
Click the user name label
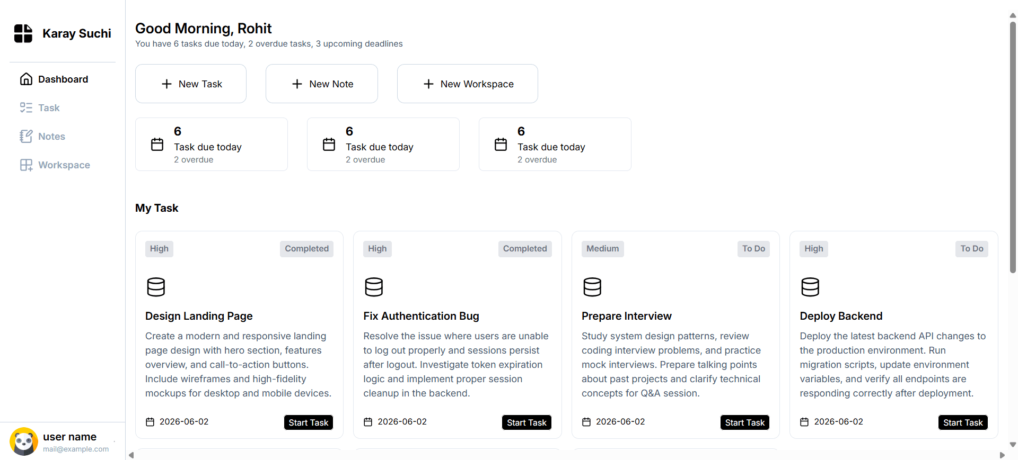click(69, 437)
